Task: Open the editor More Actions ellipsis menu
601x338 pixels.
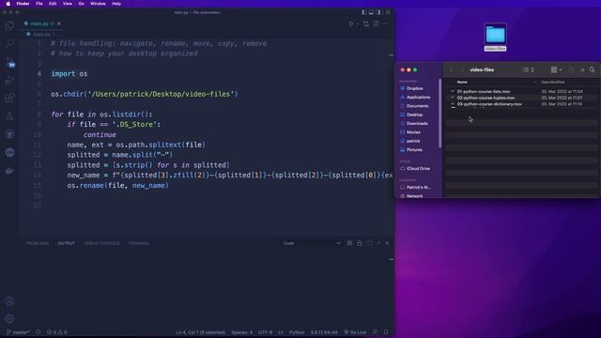Action: (386, 23)
